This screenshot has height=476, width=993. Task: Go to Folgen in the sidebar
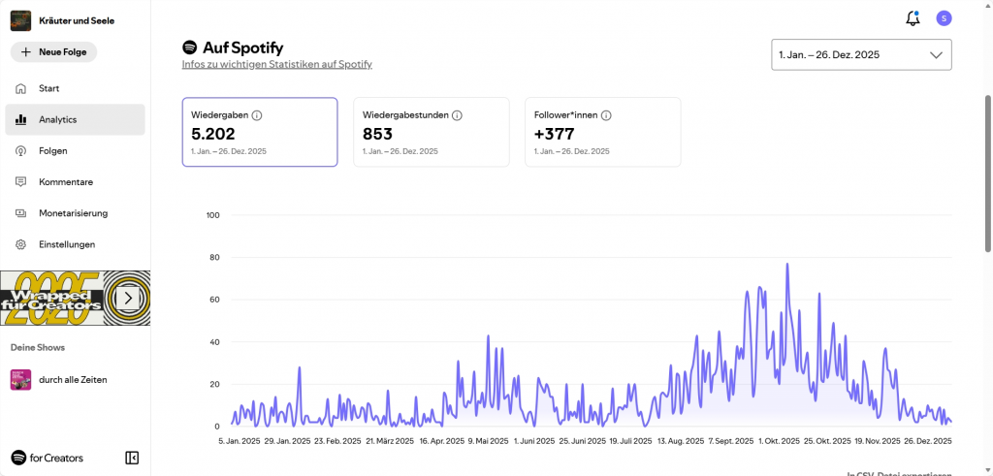coord(52,150)
